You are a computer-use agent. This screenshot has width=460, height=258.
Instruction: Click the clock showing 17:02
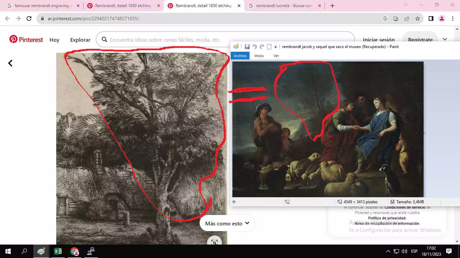click(x=431, y=248)
